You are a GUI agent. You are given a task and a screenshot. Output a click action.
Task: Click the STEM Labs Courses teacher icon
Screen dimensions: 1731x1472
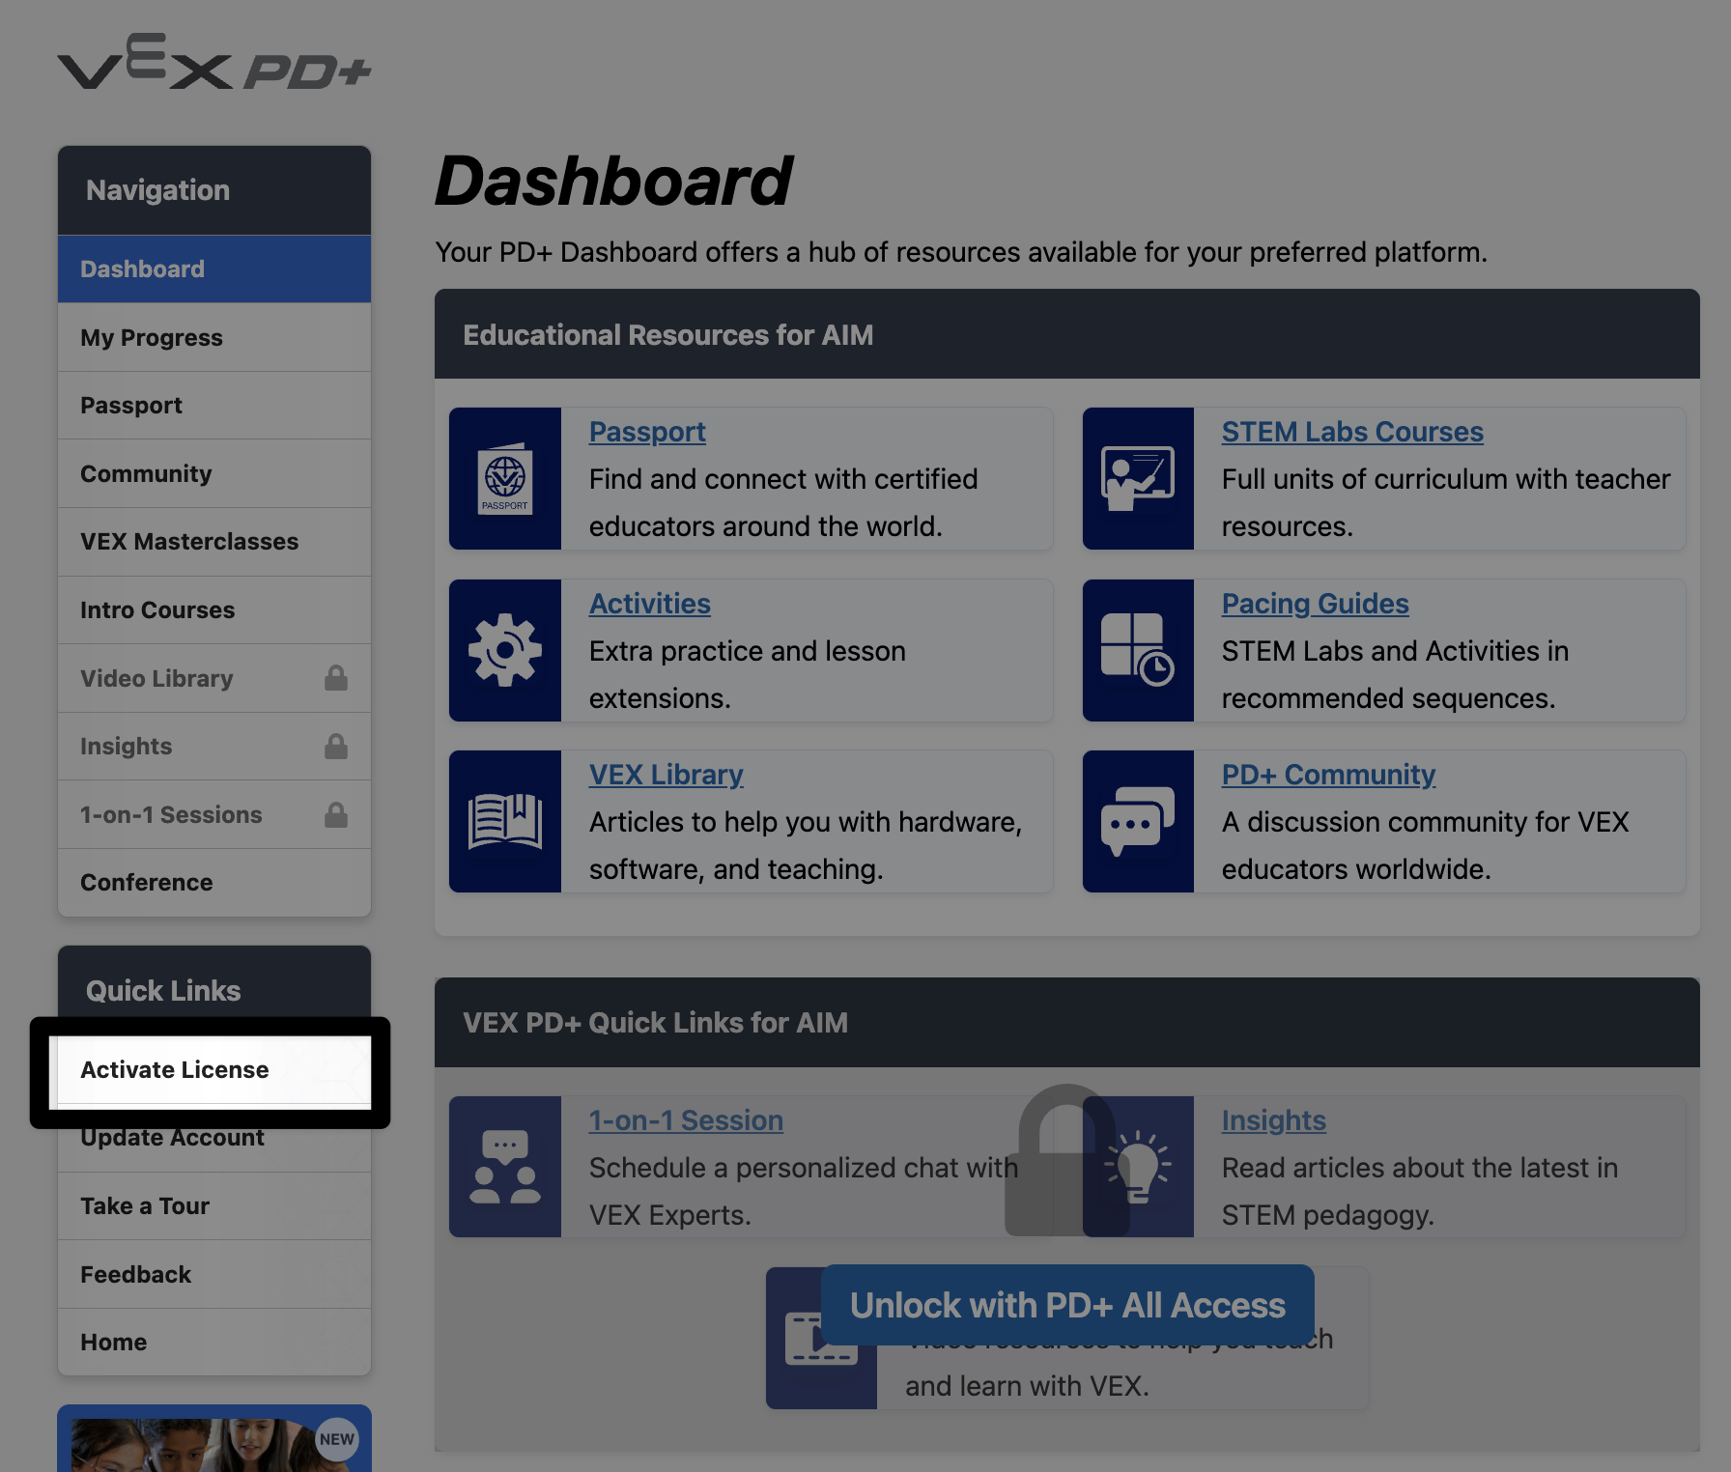1138,478
